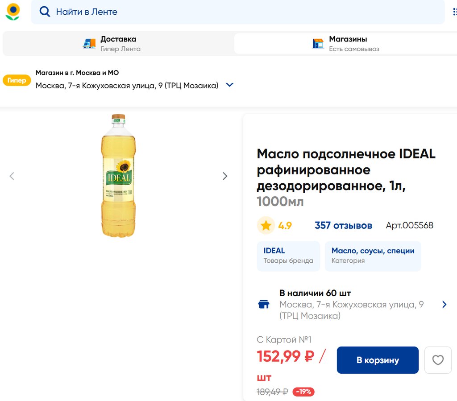Click the yellow rating star icon
The image size is (457, 401).
(266, 226)
